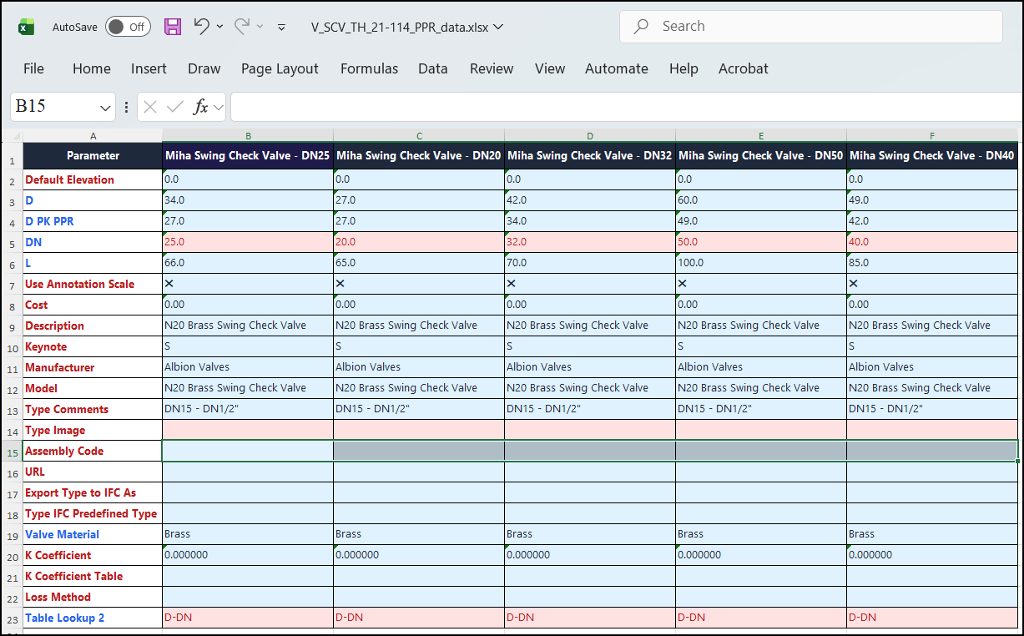This screenshot has width=1024, height=636.
Task: Select 'Loss Method' label cell
Action: click(x=93, y=597)
